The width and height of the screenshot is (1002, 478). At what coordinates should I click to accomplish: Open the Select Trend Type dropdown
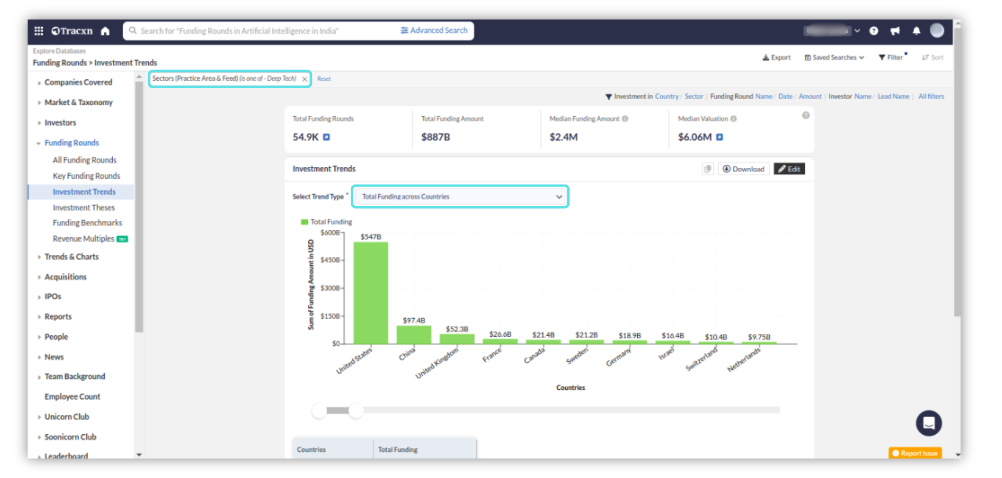pos(460,197)
